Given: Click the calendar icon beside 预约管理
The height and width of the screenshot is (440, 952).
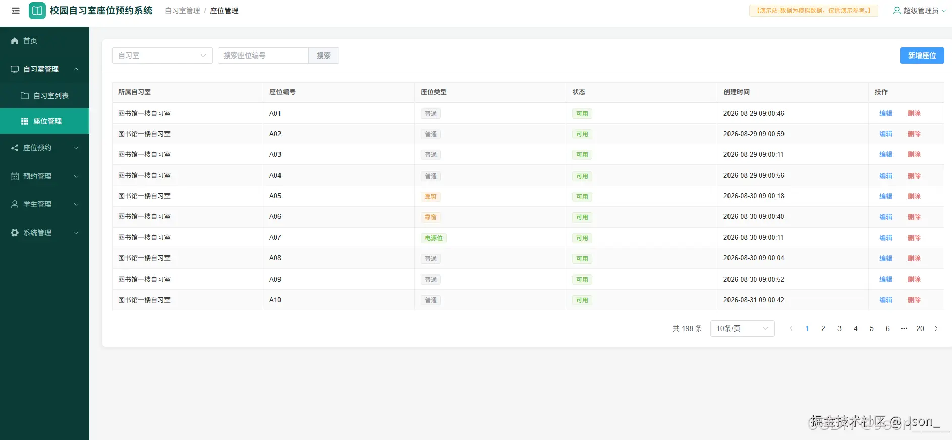Looking at the screenshot, I should click(15, 176).
